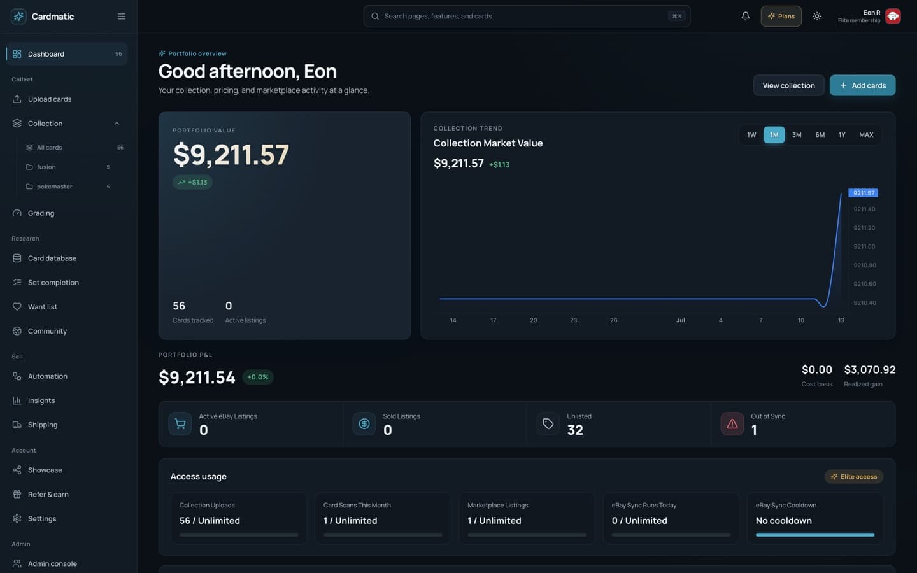Open the Insights label
917x573 pixels.
41,400
